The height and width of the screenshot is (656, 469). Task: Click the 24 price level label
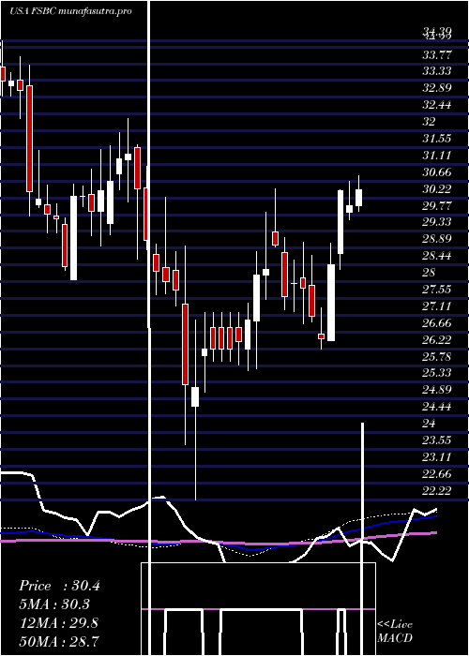click(x=430, y=424)
